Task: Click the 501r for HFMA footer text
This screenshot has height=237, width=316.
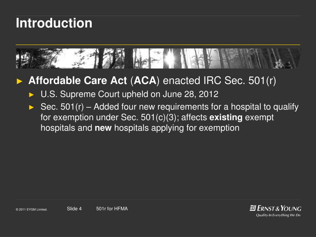Action: pyautogui.click(x=112, y=209)
